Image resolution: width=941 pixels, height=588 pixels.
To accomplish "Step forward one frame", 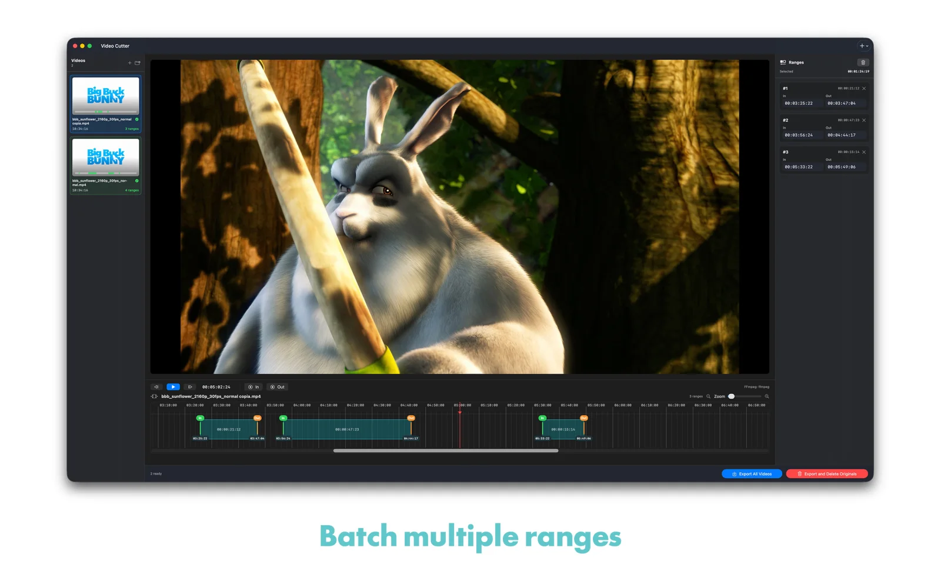I will (x=189, y=387).
